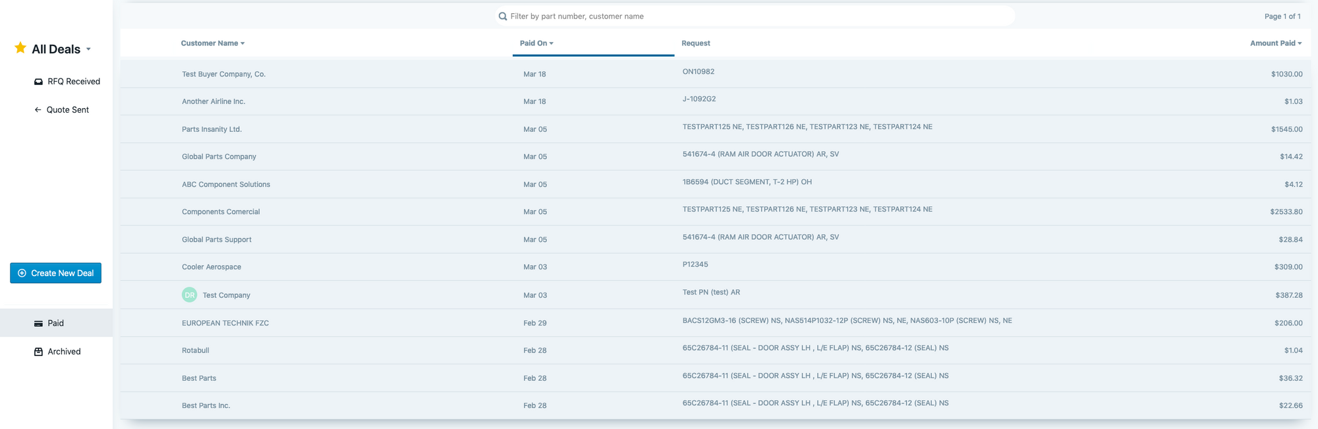This screenshot has height=429, width=1318.
Task: Open the Rotabull deal row
Action: [x=715, y=351]
